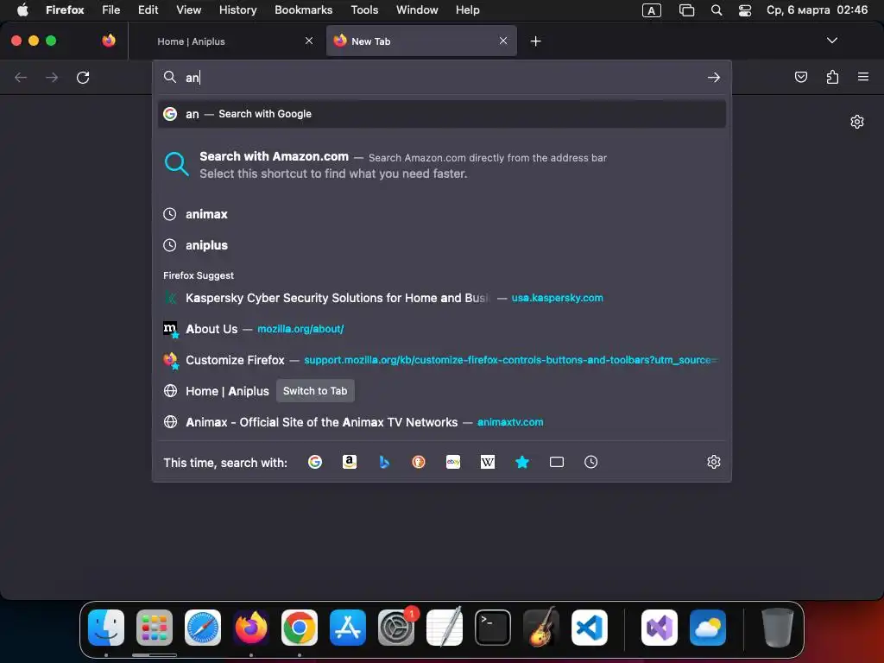Launch Safari from the Dock
The width and height of the screenshot is (884, 663).
click(202, 627)
